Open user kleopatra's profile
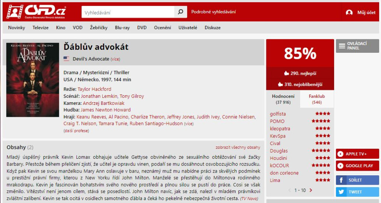This screenshot has height=203, width=381. pos(280,129)
